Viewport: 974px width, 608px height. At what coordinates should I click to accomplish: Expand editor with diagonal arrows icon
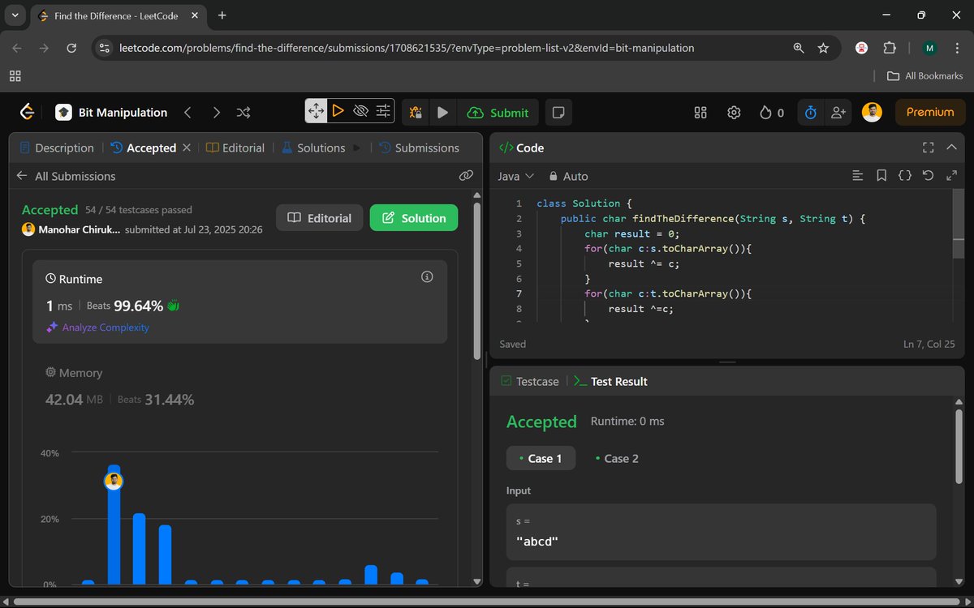952,175
